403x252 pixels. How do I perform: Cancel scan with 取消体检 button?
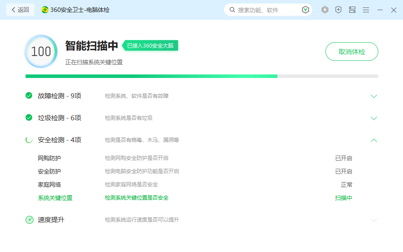click(351, 52)
